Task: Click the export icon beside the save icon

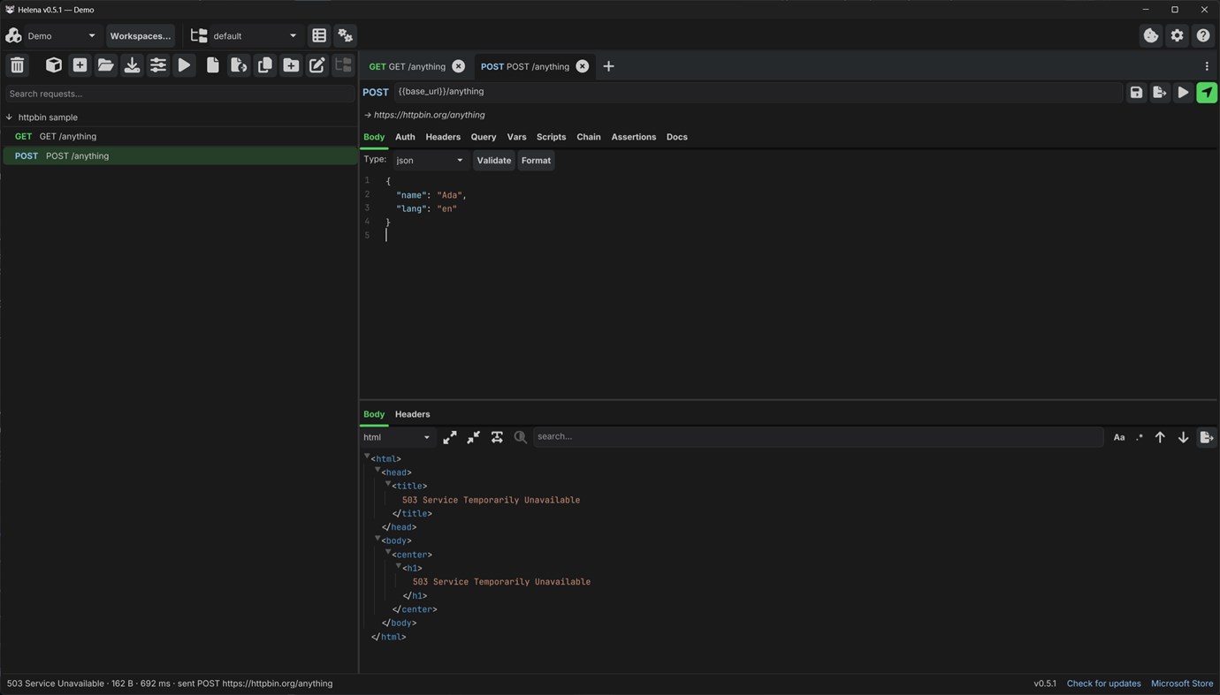Action: 1159,92
